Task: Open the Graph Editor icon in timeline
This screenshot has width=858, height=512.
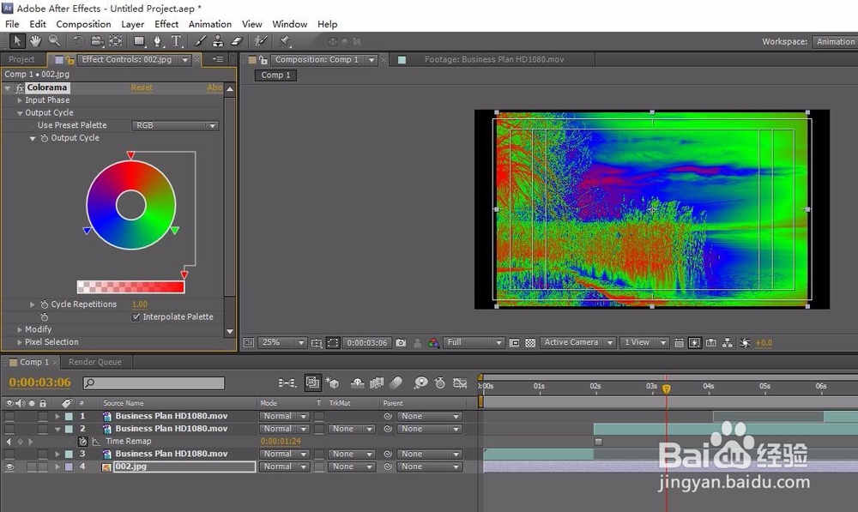Action: [460, 382]
